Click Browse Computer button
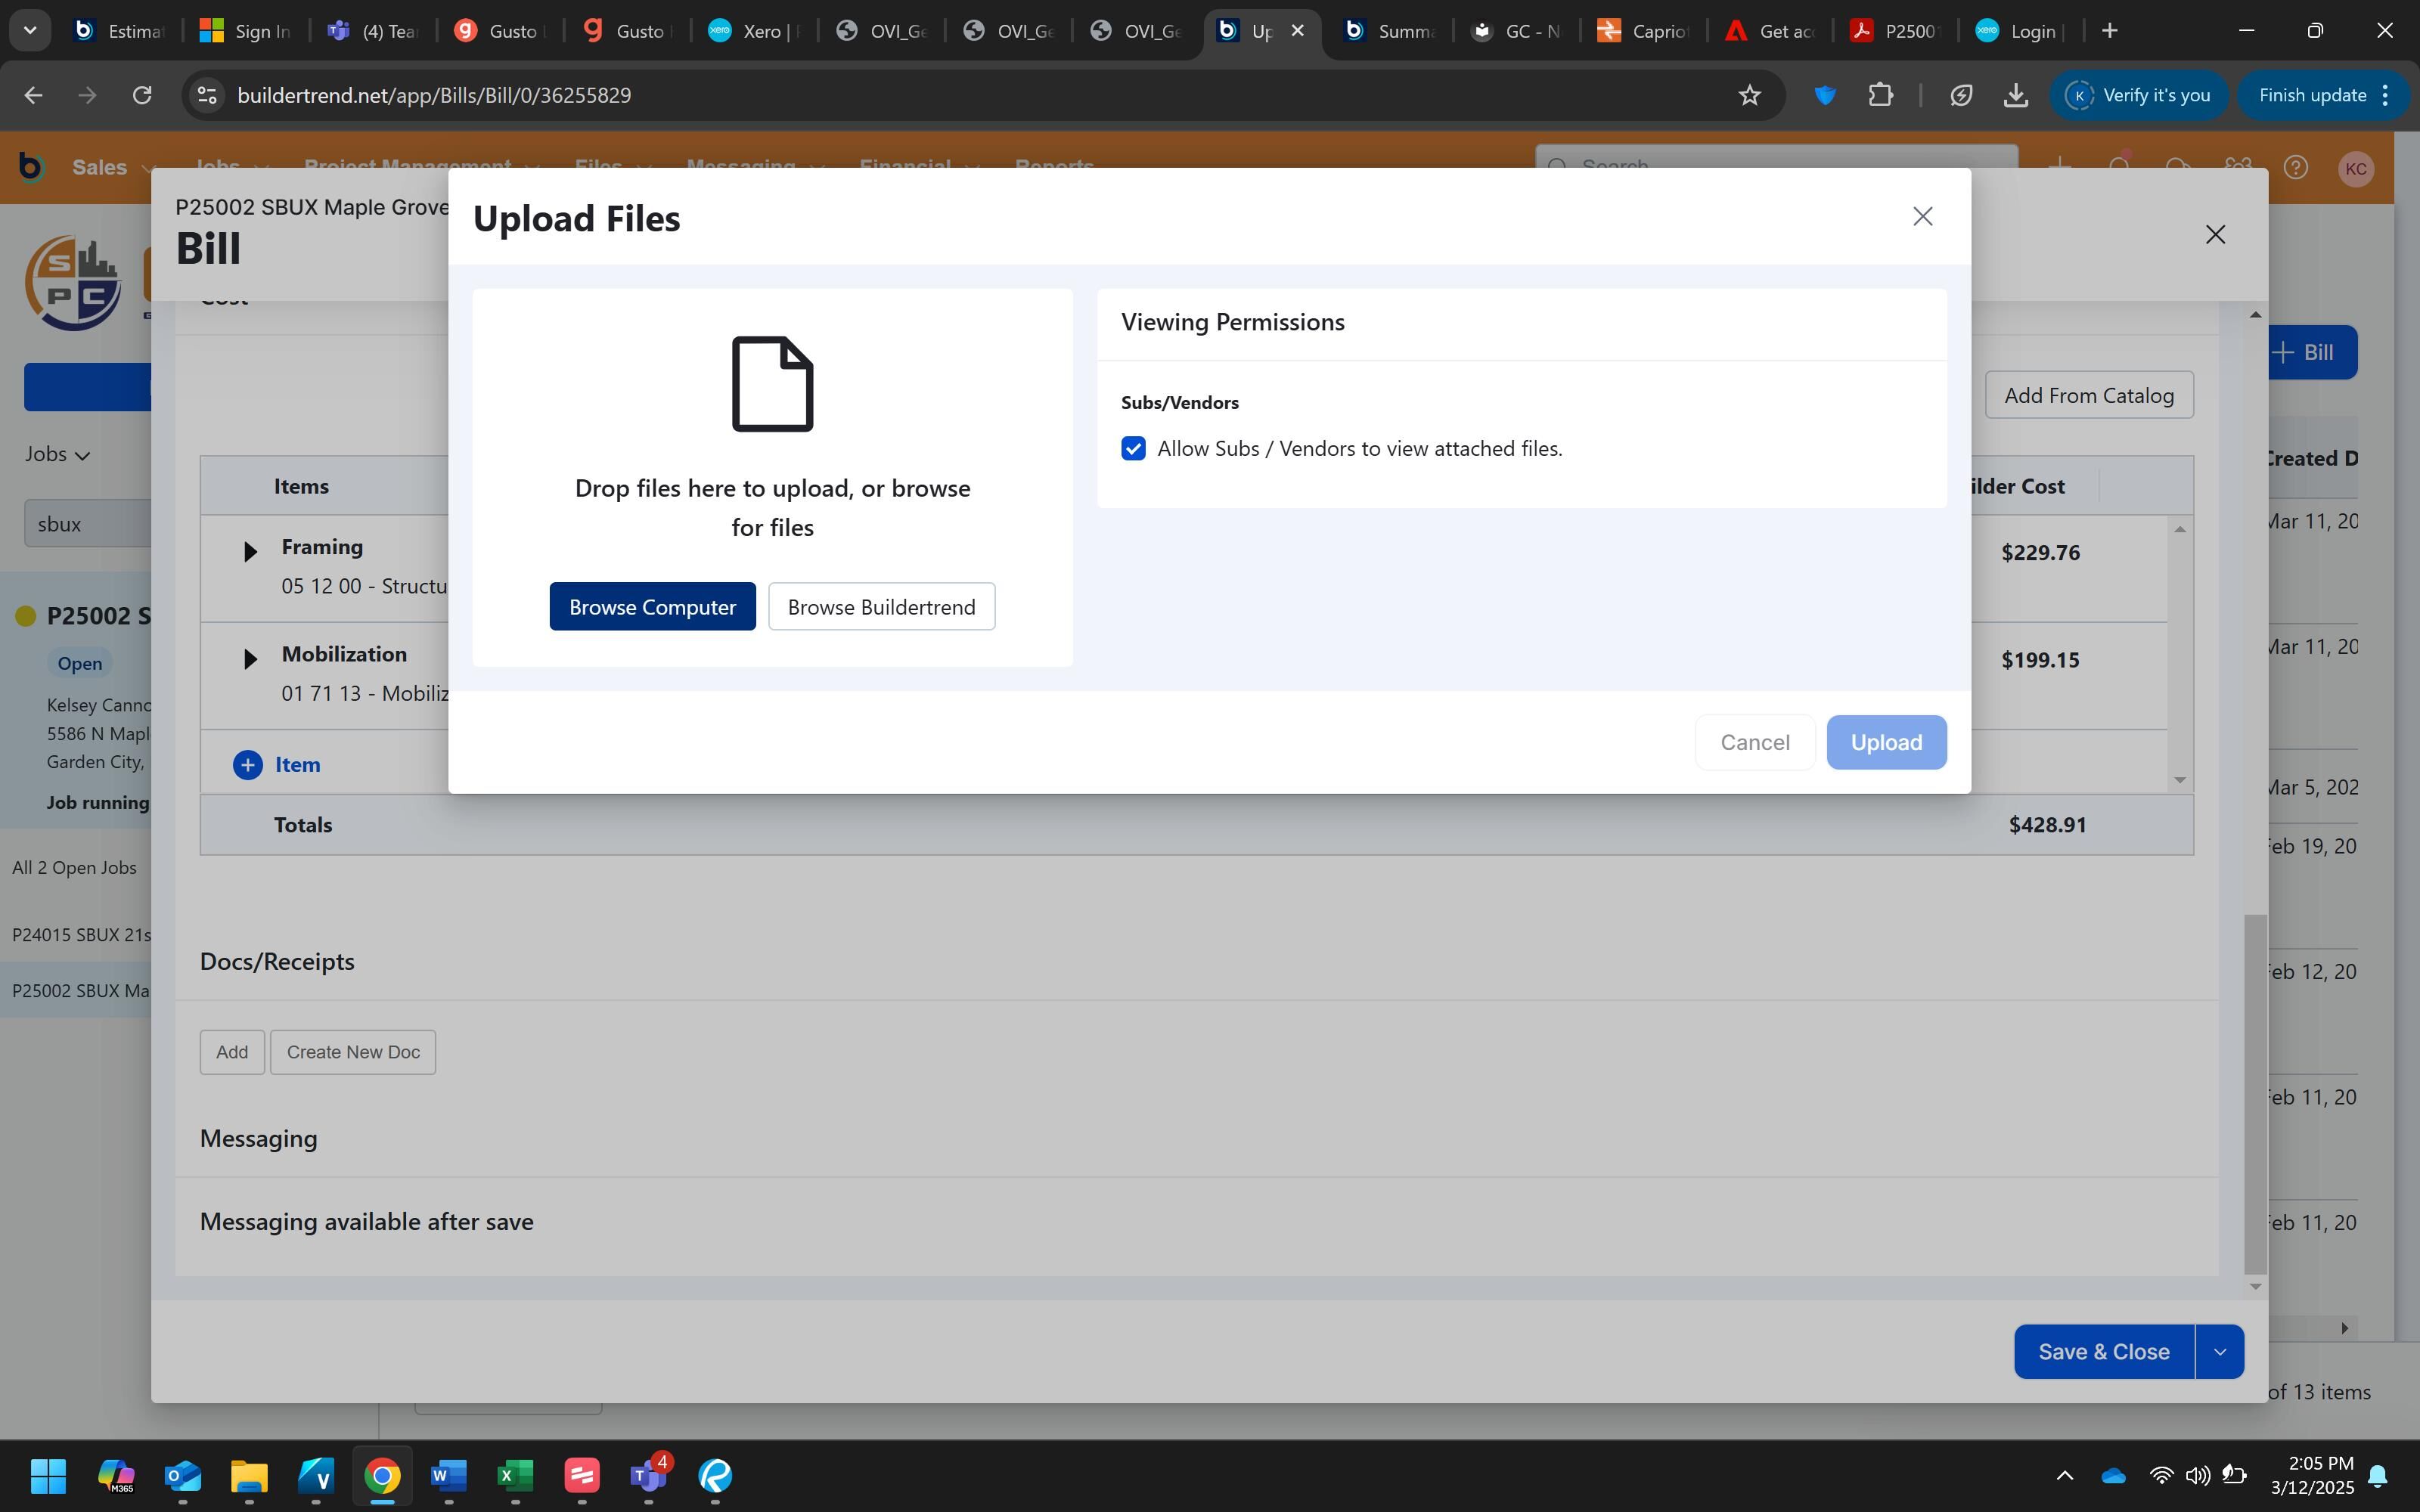 click(652, 607)
